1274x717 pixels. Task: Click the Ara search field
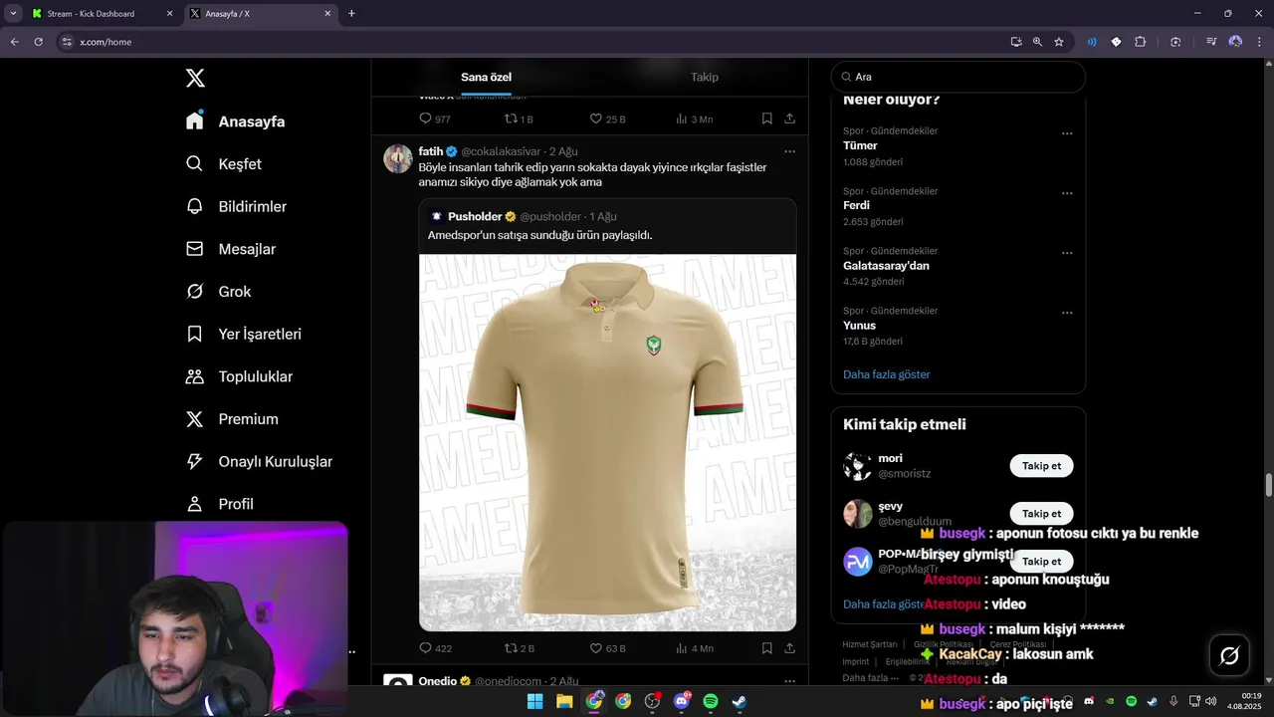(958, 77)
